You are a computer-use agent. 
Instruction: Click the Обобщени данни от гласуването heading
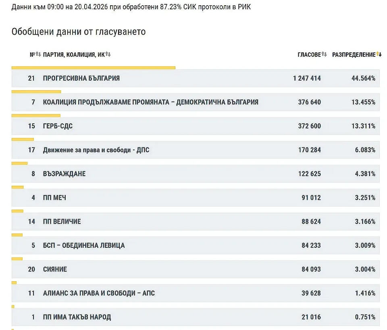pyautogui.click(x=79, y=31)
